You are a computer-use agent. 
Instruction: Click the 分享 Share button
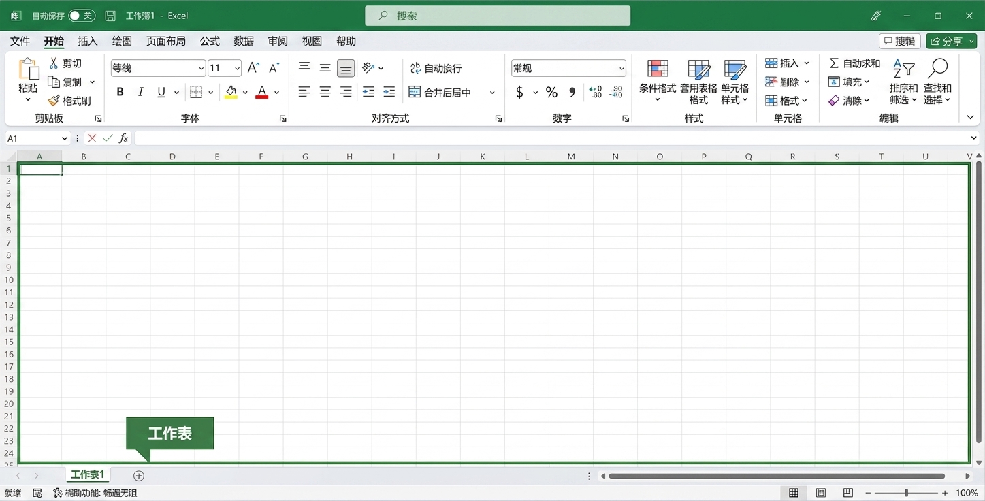click(x=951, y=42)
